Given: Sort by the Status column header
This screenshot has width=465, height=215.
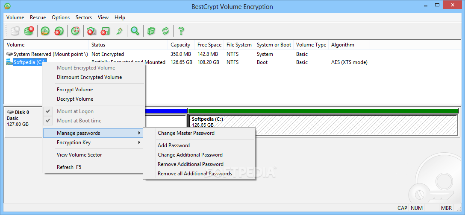Looking at the screenshot, I should point(128,45).
